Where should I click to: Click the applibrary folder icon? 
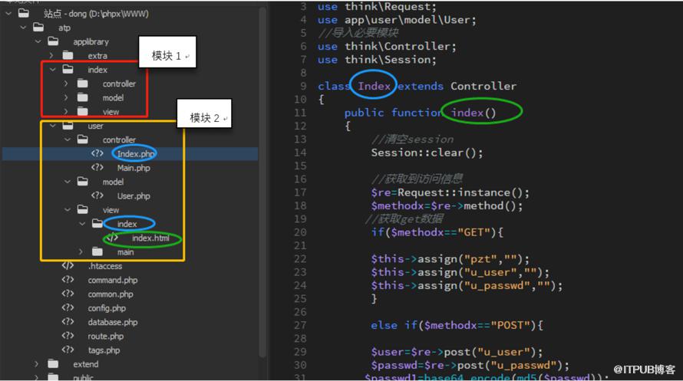[x=53, y=41]
